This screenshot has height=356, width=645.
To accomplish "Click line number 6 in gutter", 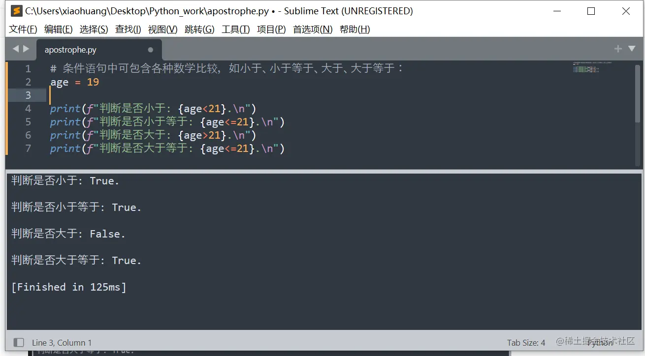I will pos(28,135).
